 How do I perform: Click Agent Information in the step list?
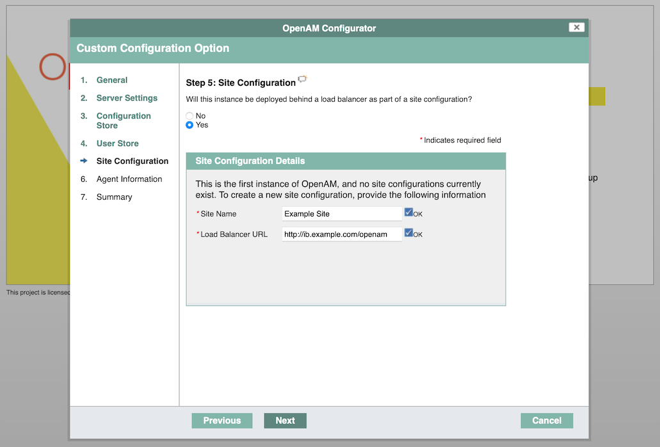(129, 179)
